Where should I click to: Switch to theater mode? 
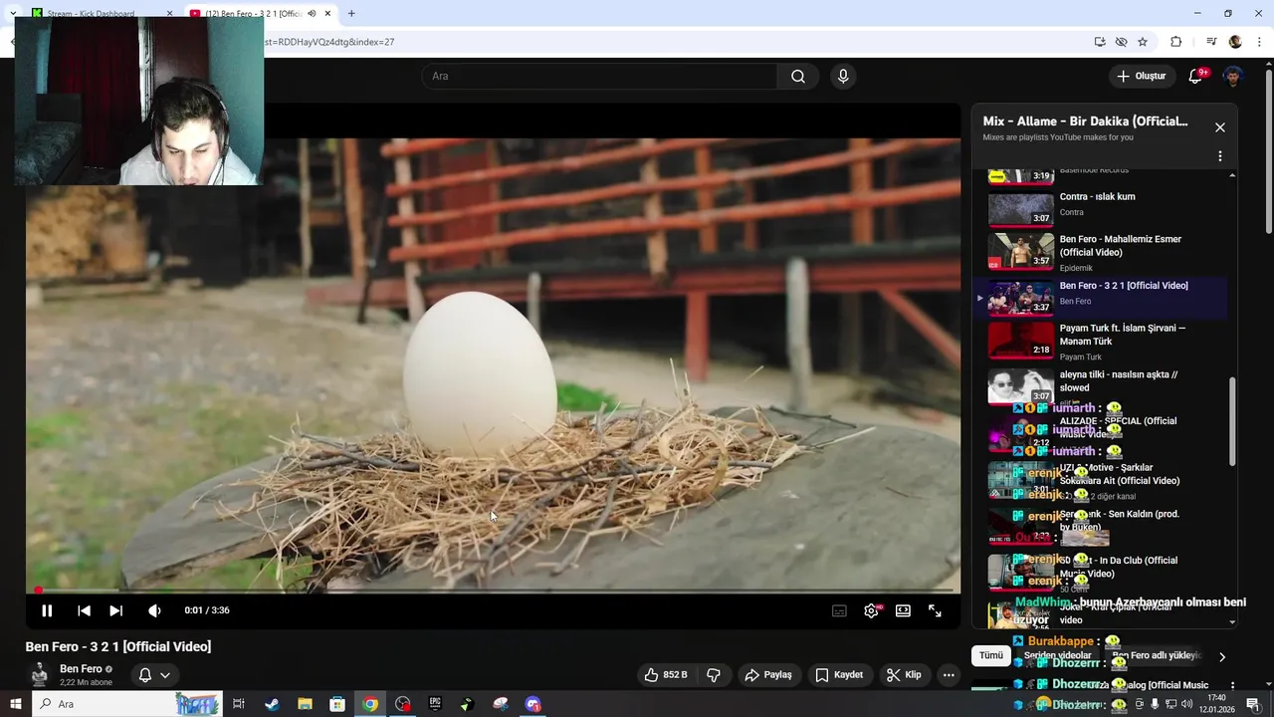pyautogui.click(x=903, y=610)
